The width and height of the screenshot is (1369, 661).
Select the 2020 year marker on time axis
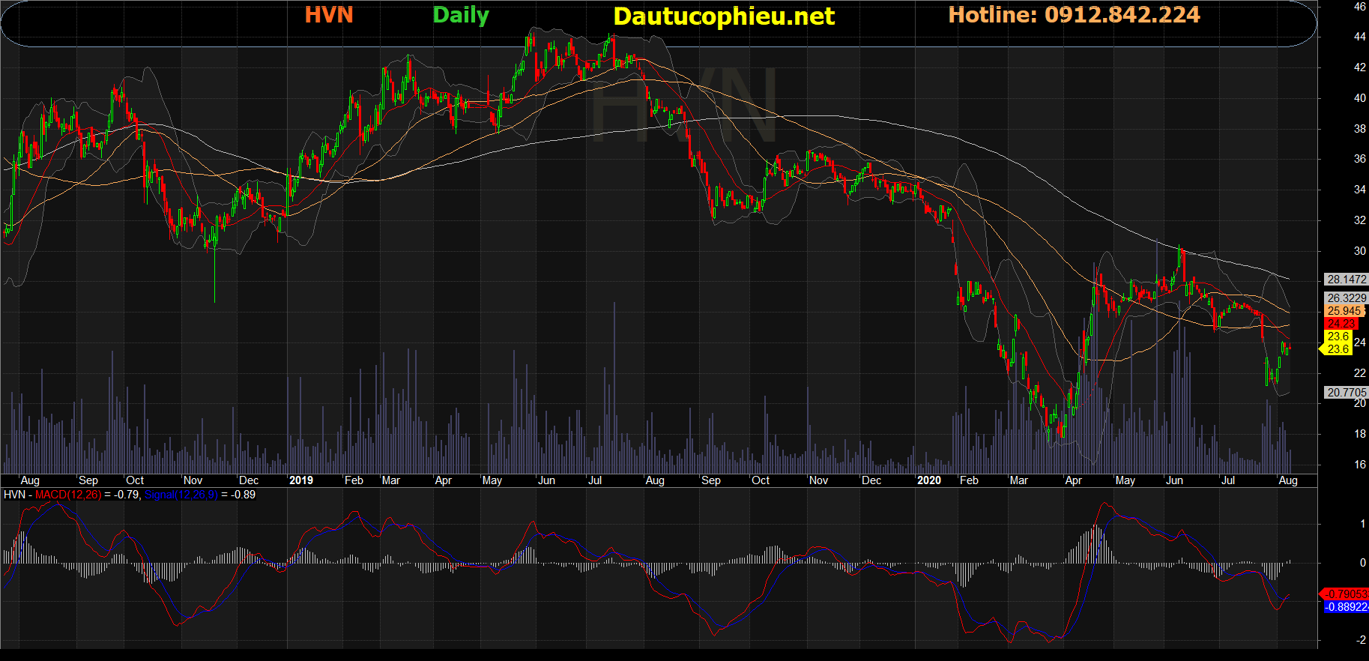pyautogui.click(x=928, y=480)
